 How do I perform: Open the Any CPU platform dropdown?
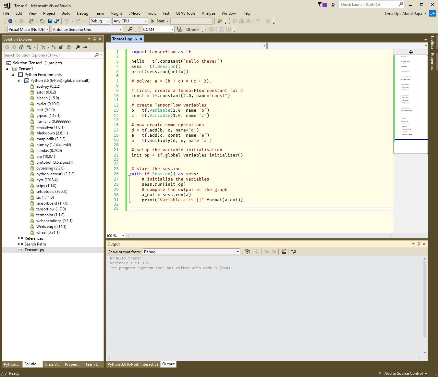[x=130, y=21]
